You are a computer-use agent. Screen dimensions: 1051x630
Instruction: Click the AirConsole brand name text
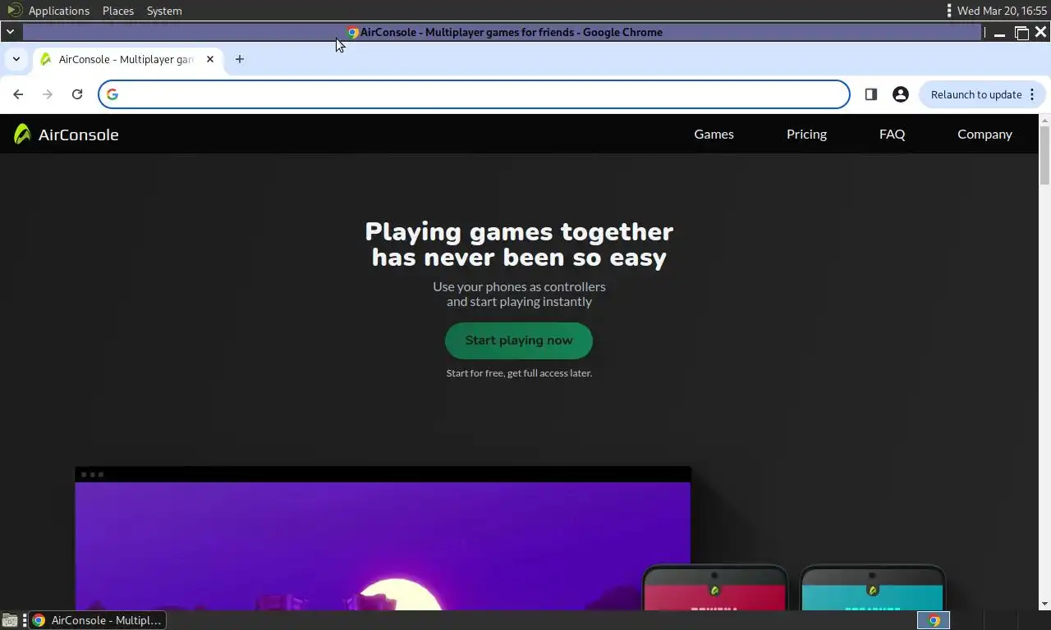point(78,135)
